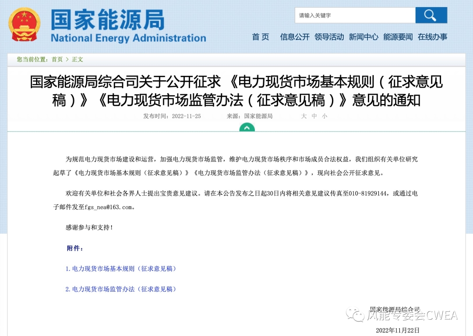Open the 在线办事 navigation item
The image size is (473, 336).
pyautogui.click(x=432, y=37)
